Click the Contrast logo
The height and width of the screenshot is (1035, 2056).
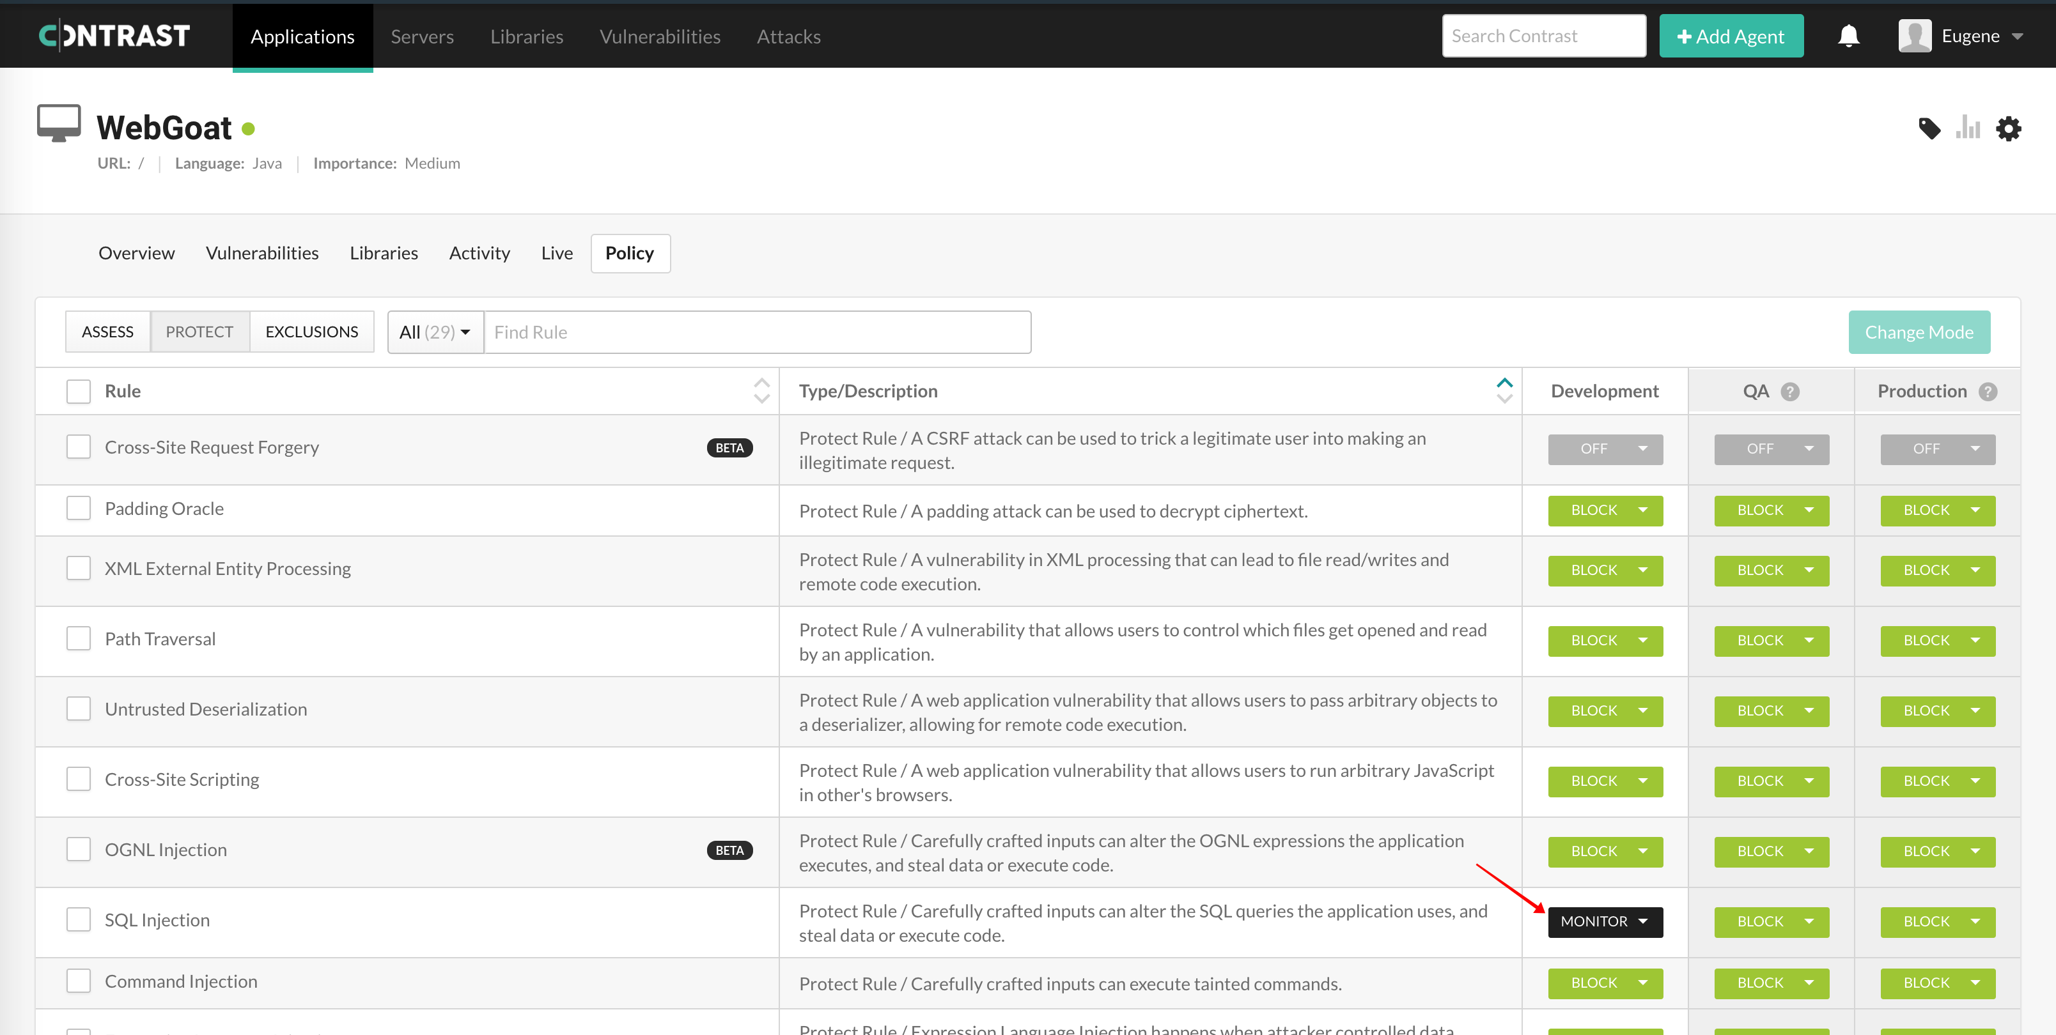[x=114, y=36]
